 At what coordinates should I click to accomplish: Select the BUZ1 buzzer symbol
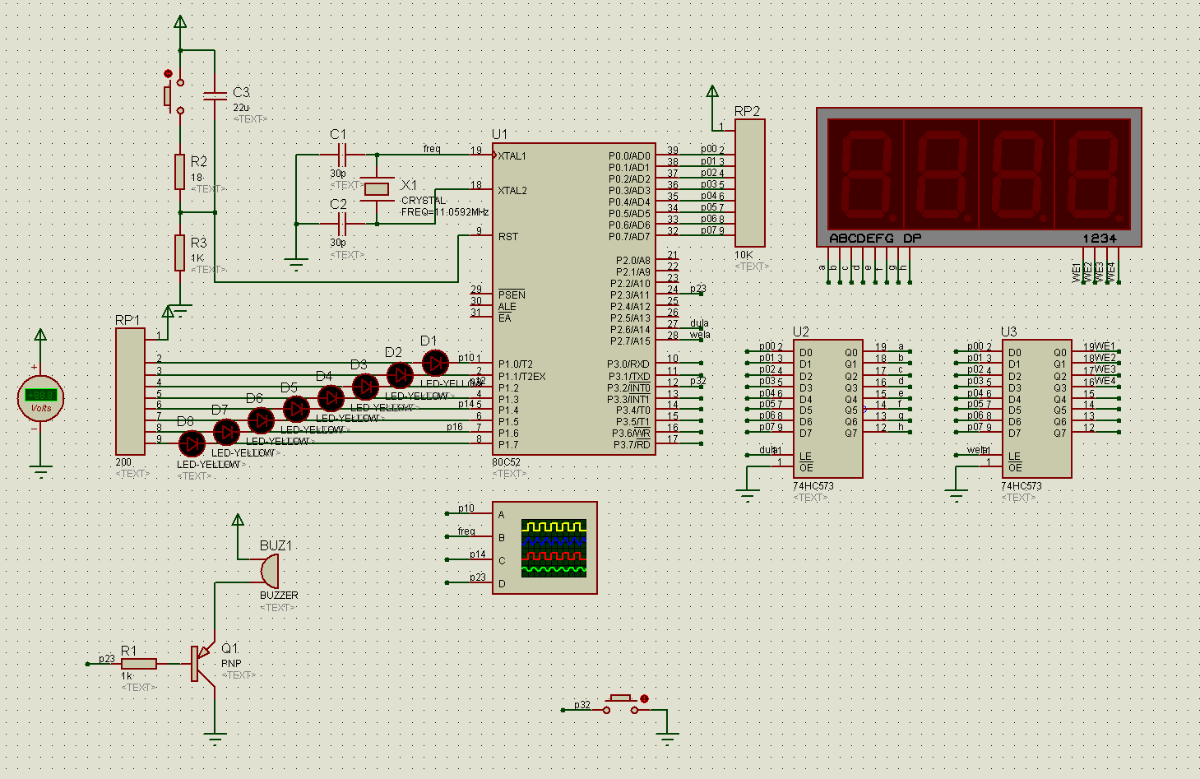[x=270, y=571]
